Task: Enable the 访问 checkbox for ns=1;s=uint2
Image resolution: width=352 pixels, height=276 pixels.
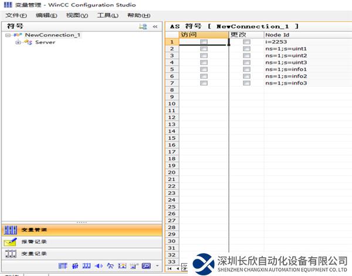Action: click(204, 56)
